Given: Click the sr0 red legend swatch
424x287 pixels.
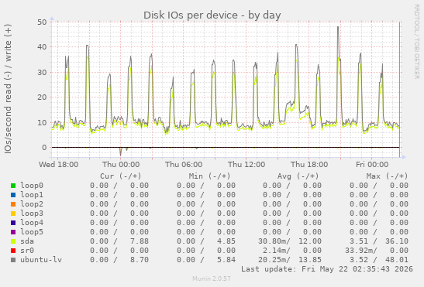Looking at the screenshot, I should tap(13, 251).
